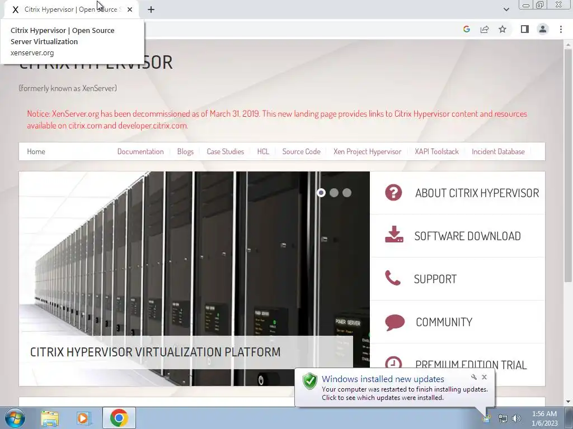Open Premium Edition Trial link text
Image resolution: width=573 pixels, height=429 pixels.
[x=471, y=364]
